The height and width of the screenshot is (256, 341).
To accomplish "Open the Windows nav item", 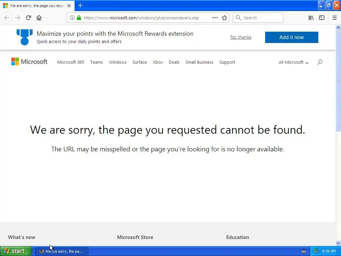I will tap(118, 62).
